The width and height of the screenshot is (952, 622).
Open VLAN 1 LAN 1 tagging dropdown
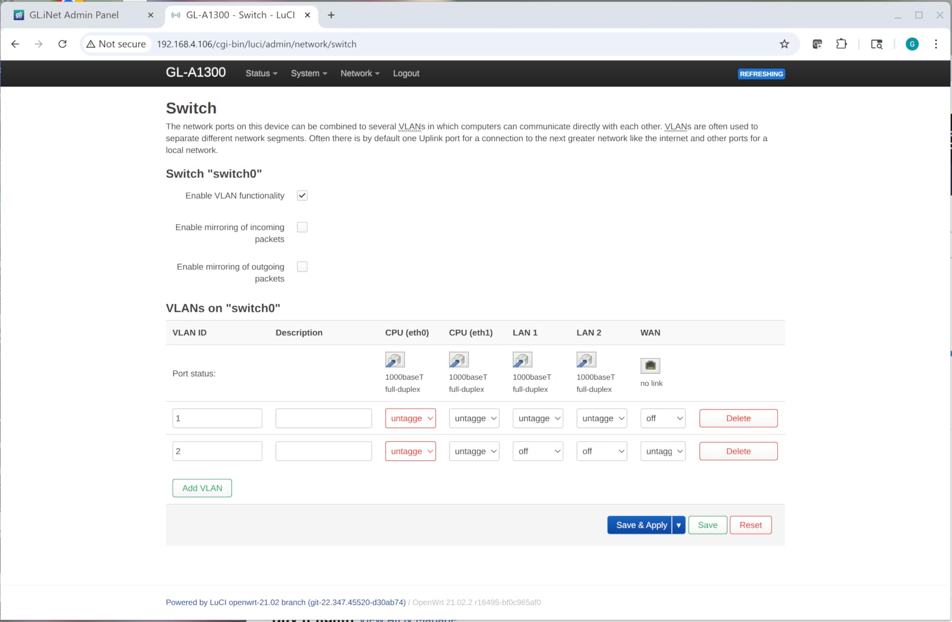(x=538, y=418)
